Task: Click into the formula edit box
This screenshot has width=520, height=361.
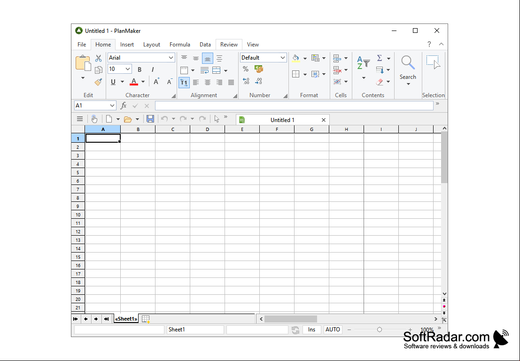Action: tap(294, 106)
